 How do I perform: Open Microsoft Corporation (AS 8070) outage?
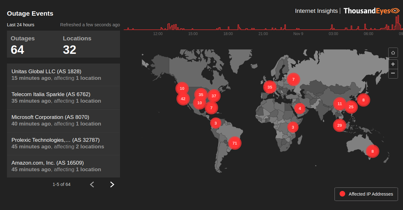tap(63, 120)
